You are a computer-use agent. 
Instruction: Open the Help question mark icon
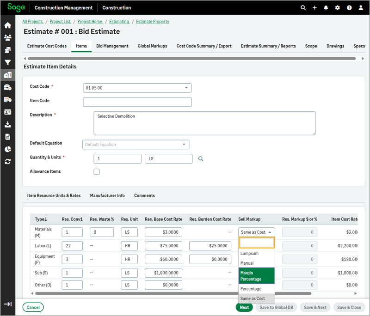click(x=349, y=7)
